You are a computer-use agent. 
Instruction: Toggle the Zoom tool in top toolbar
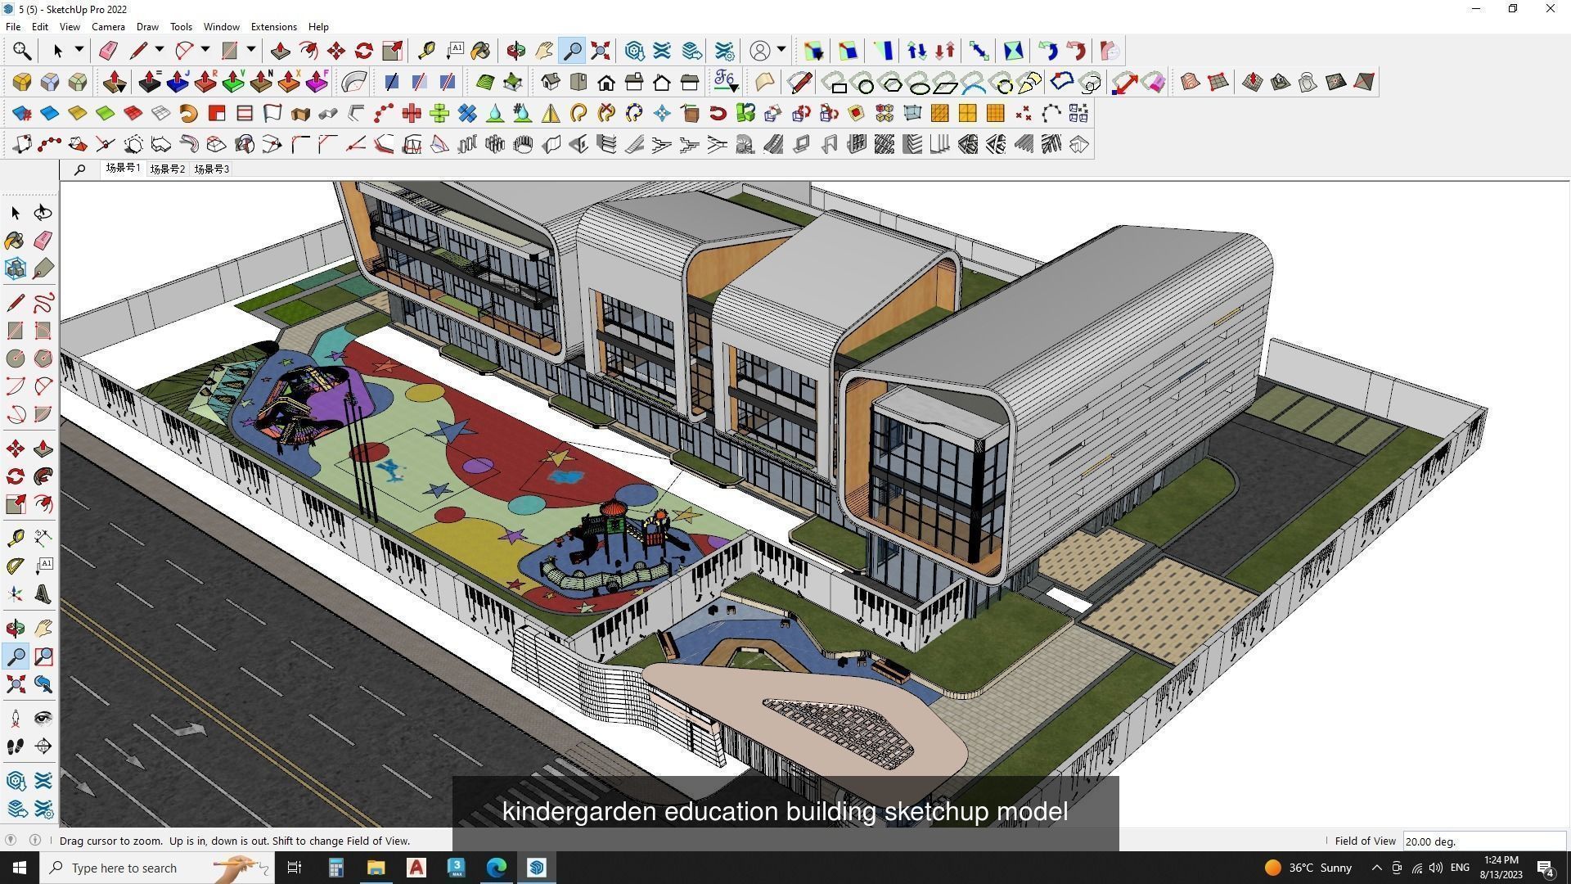click(573, 51)
